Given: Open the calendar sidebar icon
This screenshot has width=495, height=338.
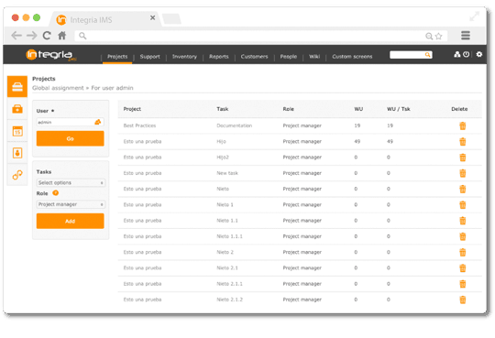Looking at the screenshot, I should (x=17, y=131).
